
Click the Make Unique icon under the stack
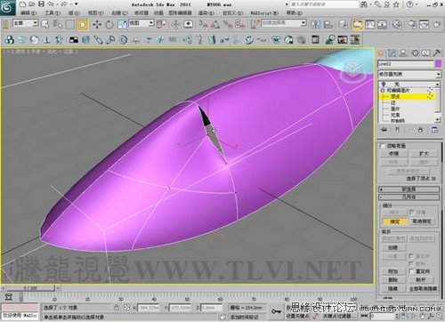tap(410, 130)
